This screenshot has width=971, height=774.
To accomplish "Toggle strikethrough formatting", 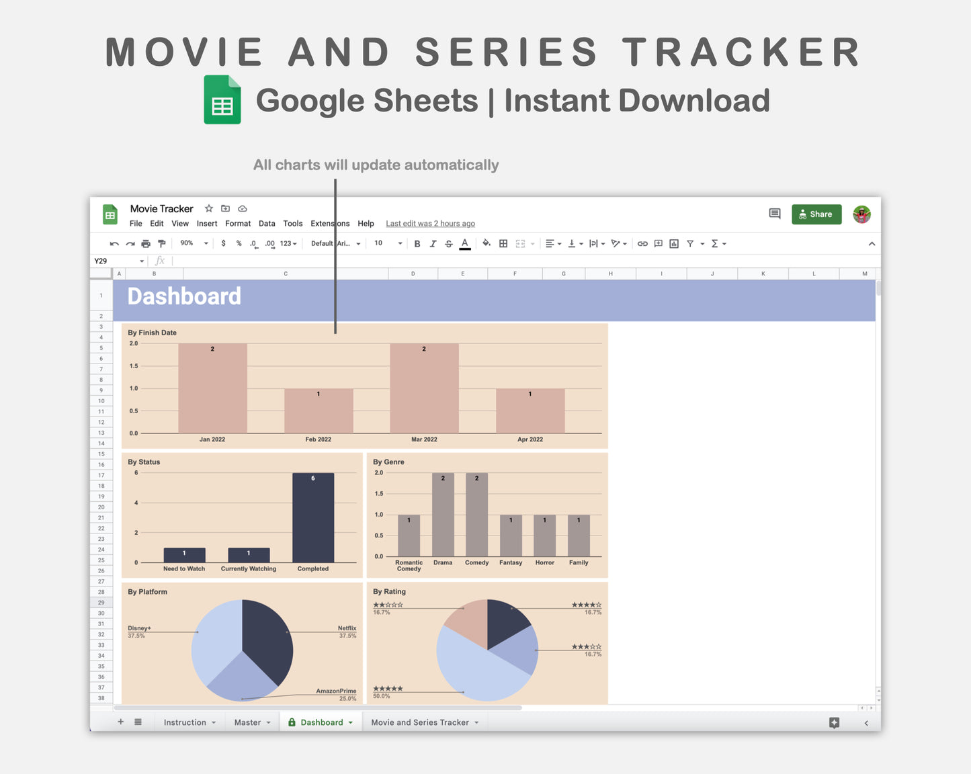I will pyautogui.click(x=449, y=244).
